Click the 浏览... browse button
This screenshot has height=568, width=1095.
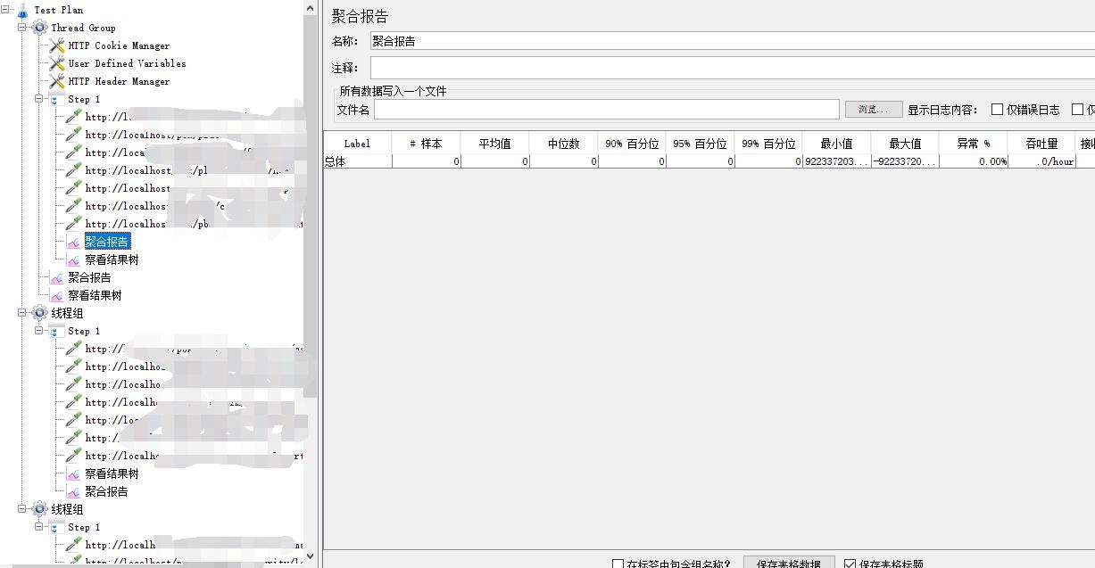click(x=872, y=109)
